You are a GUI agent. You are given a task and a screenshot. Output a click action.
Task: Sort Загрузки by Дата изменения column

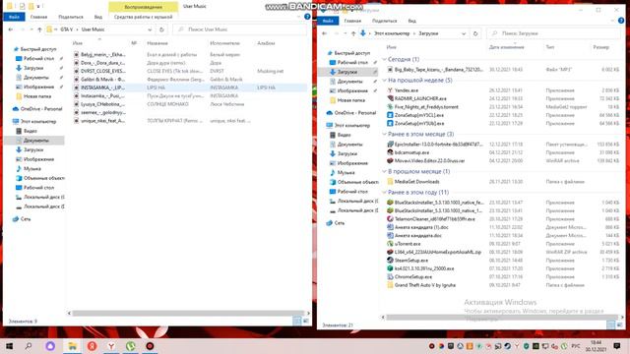pos(506,47)
